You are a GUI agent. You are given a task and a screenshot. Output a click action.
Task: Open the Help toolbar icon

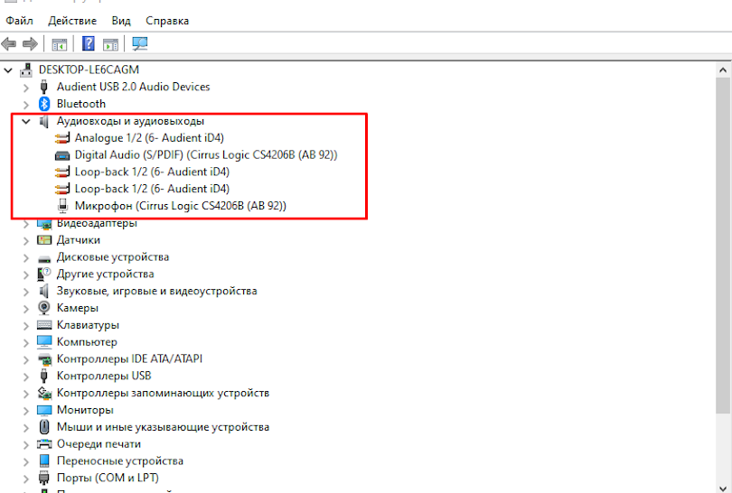[x=89, y=44]
